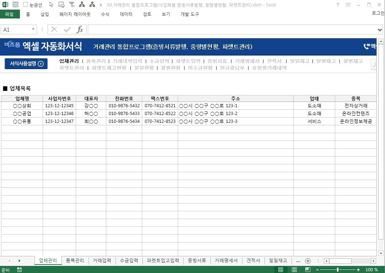Image resolution: width=385 pixels, height=273 pixels.
Task: Click next sheet tab scroll arrow
Action: [20, 261]
